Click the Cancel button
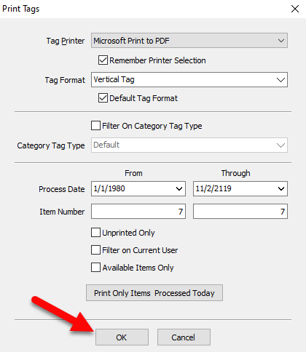This screenshot has width=306, height=352. click(184, 337)
